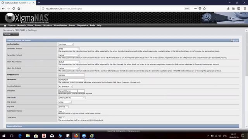Open the Status menu

[72, 25]
